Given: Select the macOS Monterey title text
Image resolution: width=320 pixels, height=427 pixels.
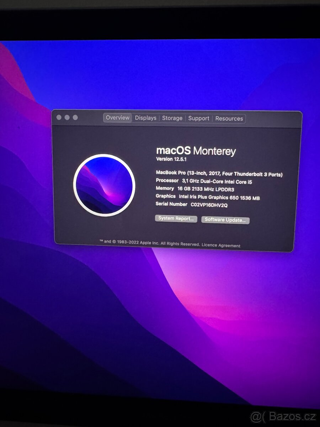Looking at the screenshot, I should tap(196, 151).
